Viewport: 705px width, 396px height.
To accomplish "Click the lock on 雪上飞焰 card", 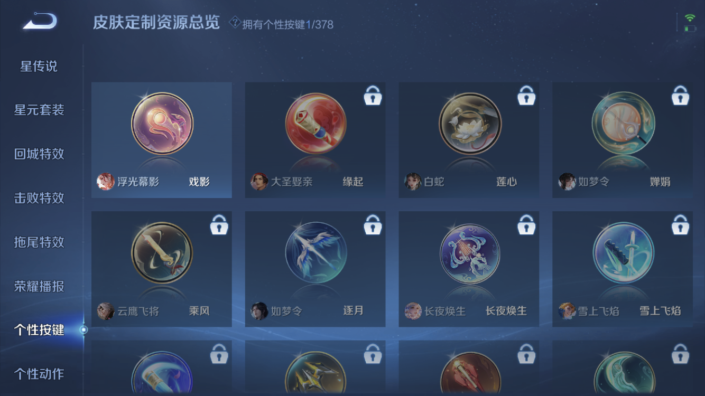I will [680, 224].
